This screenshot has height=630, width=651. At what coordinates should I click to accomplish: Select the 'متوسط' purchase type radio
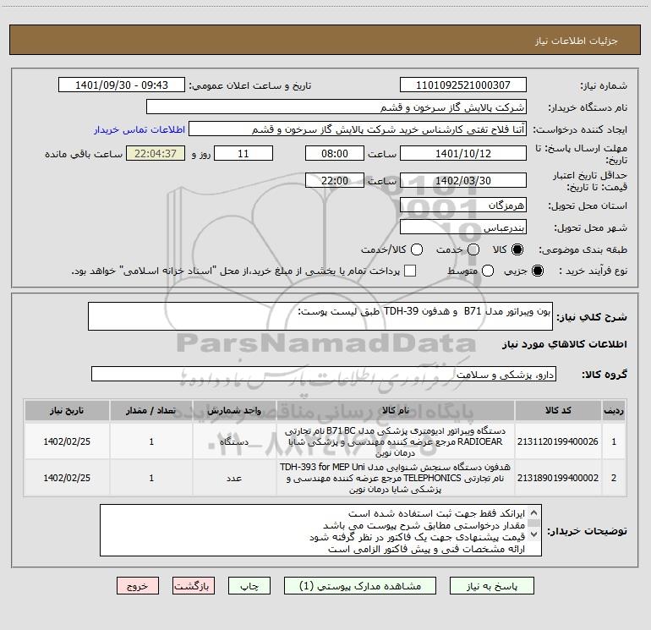(x=488, y=271)
